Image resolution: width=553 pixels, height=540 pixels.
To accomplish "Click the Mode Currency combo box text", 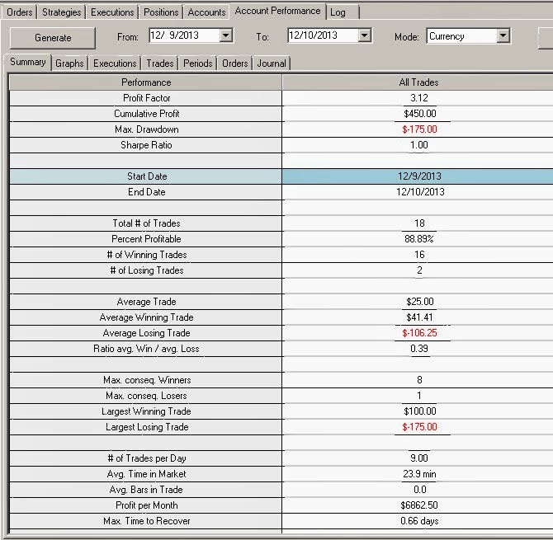I will coord(461,36).
